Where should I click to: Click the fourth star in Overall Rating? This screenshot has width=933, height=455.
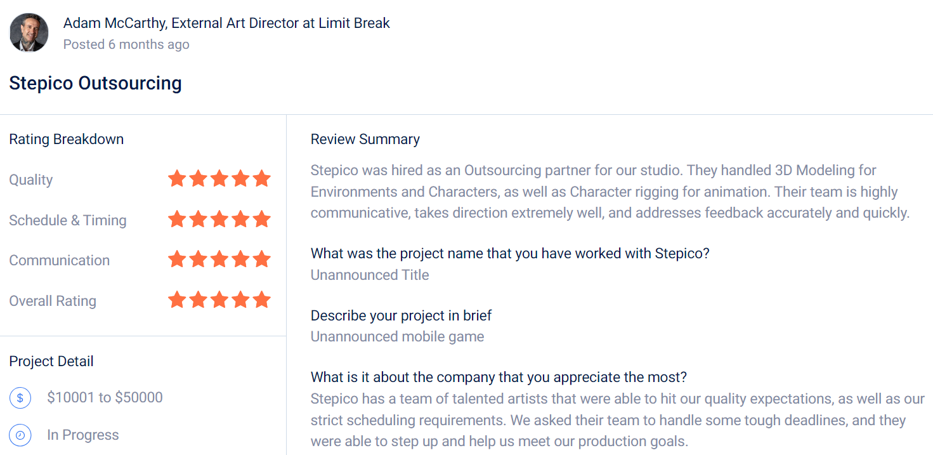(x=240, y=300)
